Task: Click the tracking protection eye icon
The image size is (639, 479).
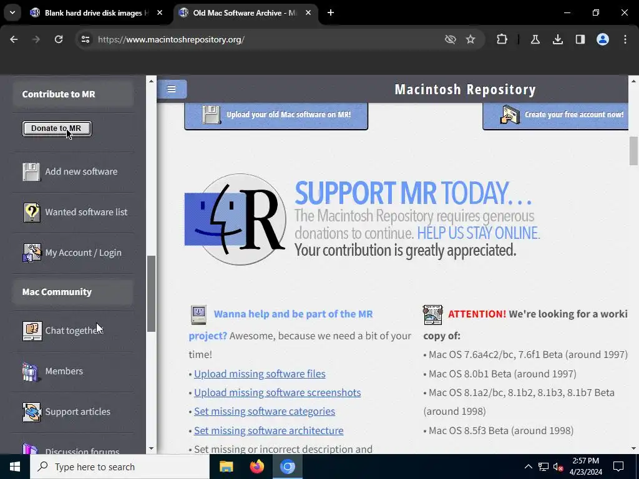Action: [x=451, y=39]
